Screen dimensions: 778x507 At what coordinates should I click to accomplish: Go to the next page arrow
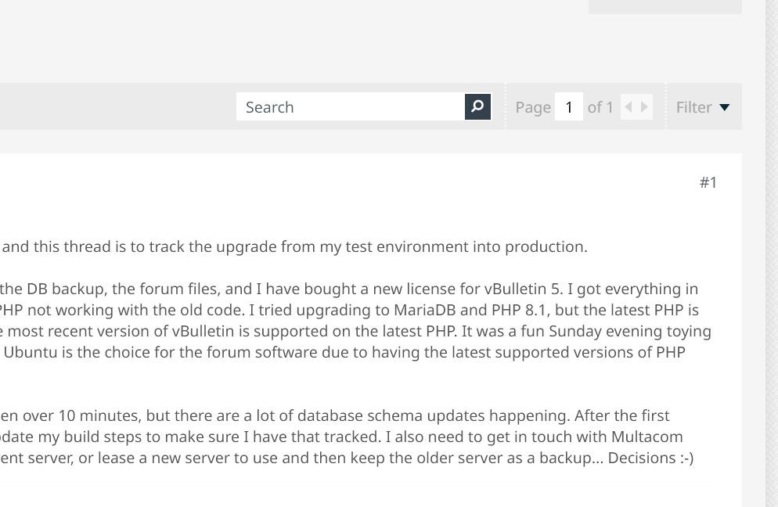pyautogui.click(x=644, y=106)
